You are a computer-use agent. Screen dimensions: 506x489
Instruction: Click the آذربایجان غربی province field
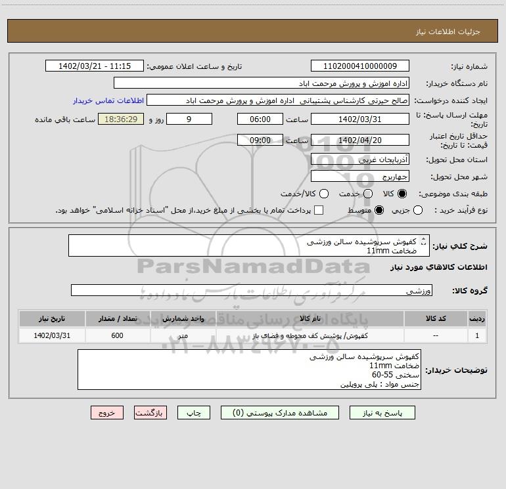coord(360,159)
